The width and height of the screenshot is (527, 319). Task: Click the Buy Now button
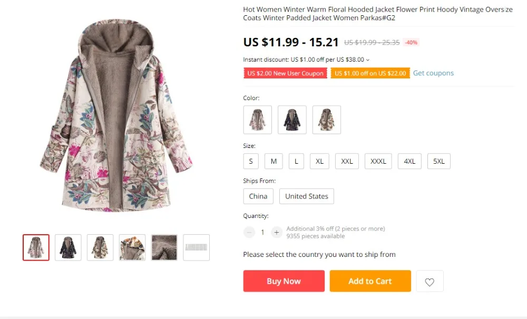pos(284,281)
